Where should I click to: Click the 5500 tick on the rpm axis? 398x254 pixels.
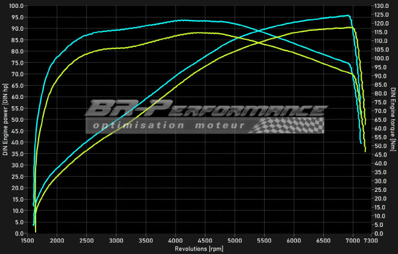pyautogui.click(x=264, y=240)
